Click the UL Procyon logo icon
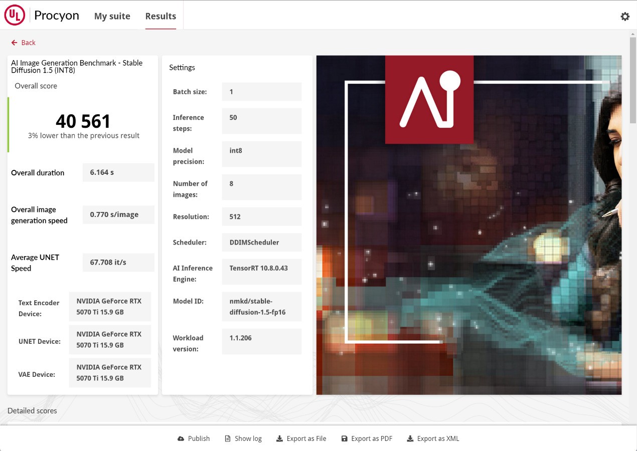Screen dimensions: 637x451 [15, 16]
